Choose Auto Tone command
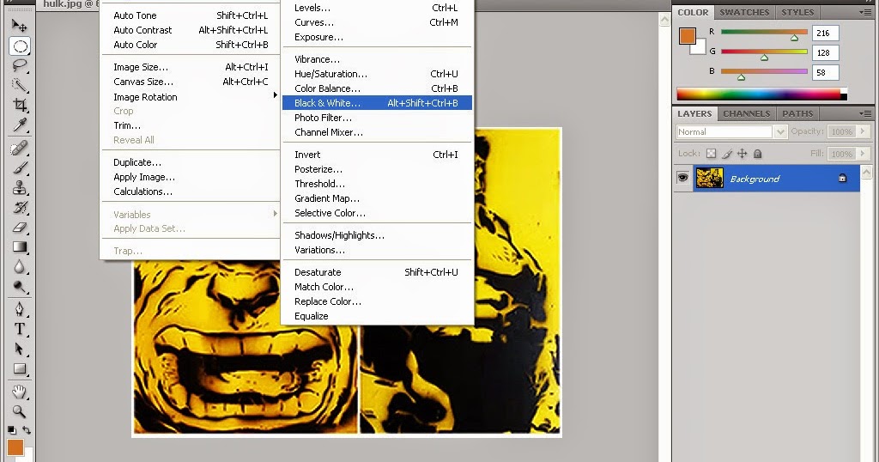This screenshot has height=462, width=879. pos(191,15)
